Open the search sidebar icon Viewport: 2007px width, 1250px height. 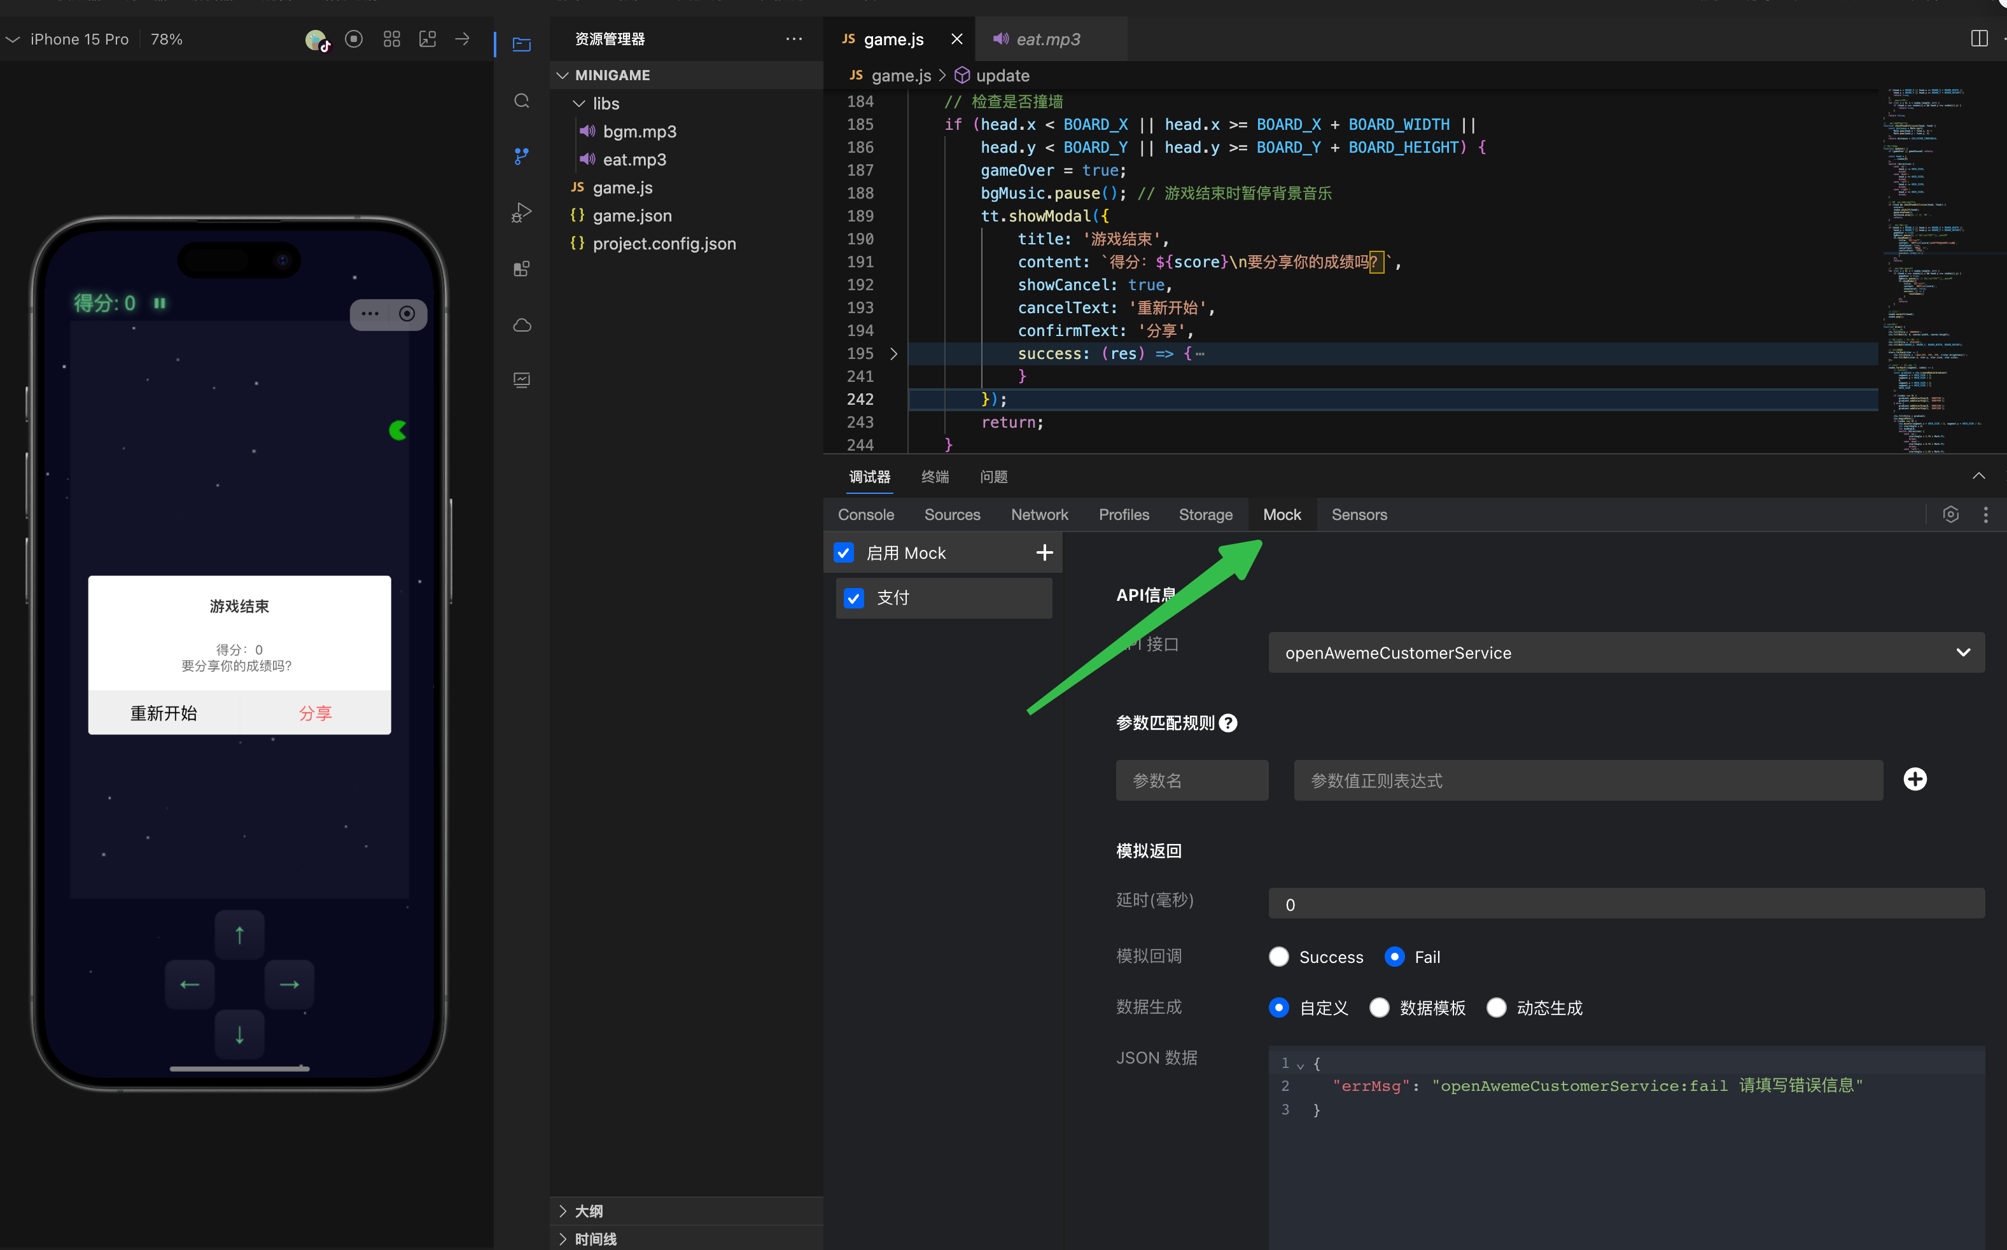pyautogui.click(x=522, y=101)
